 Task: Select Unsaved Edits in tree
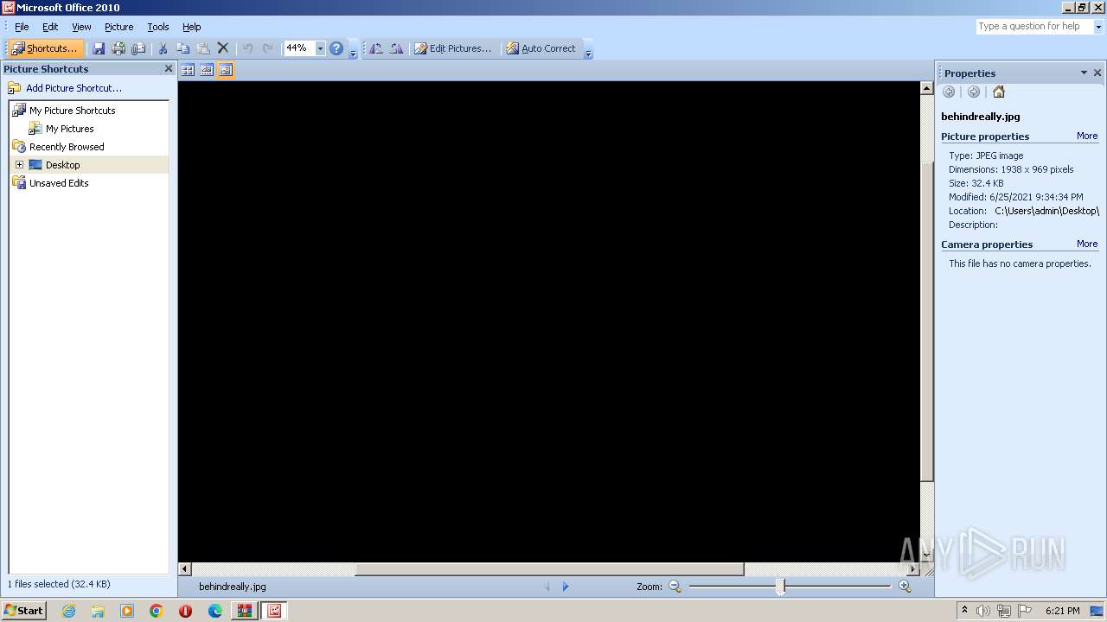[59, 183]
